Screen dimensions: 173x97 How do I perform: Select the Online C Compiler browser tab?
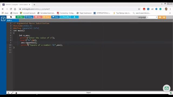[x=16, y=5]
